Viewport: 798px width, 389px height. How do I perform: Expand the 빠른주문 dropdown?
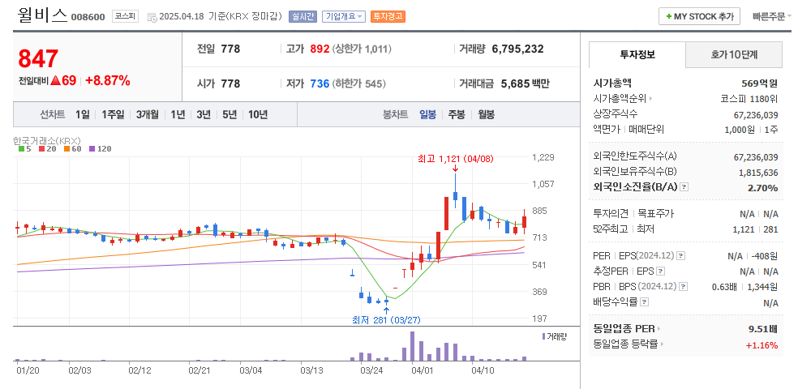tap(771, 17)
